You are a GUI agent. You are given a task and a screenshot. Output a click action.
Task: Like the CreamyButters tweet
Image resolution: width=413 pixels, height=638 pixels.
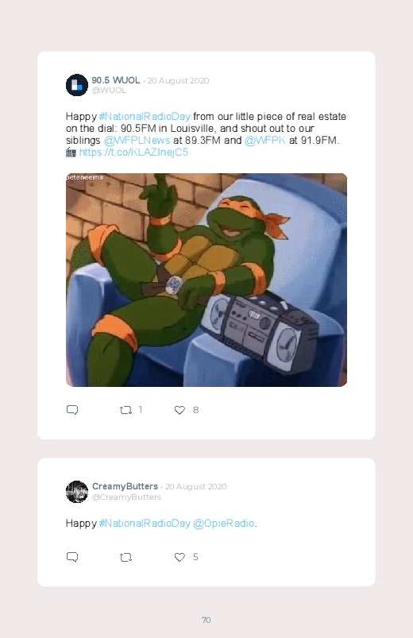(x=179, y=558)
